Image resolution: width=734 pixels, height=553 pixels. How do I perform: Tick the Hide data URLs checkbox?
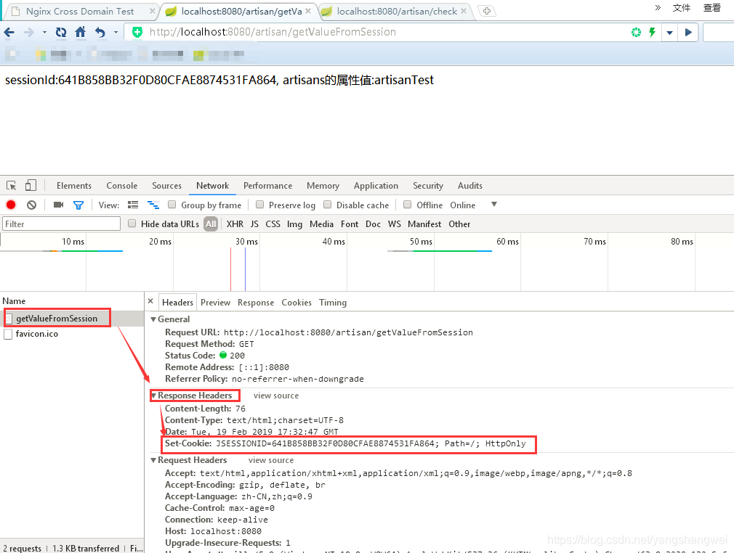[x=132, y=224]
